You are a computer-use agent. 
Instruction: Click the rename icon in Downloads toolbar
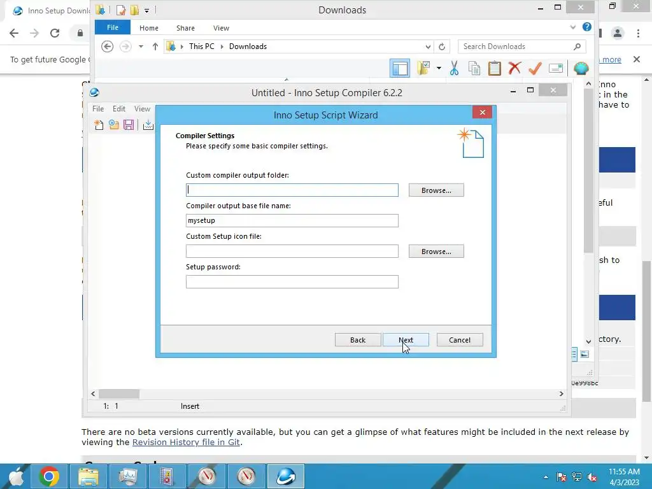coord(556,67)
